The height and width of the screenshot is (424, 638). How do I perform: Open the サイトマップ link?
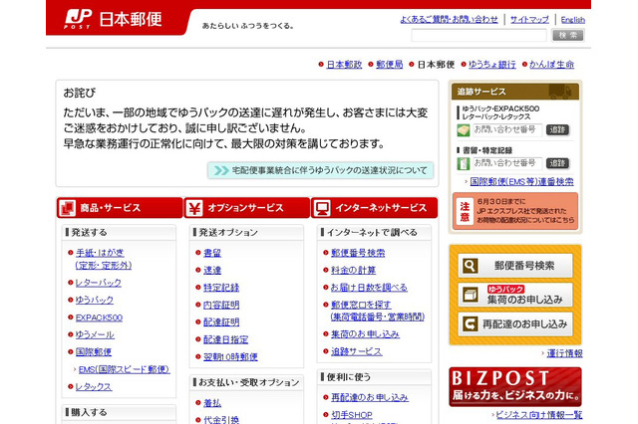[529, 20]
